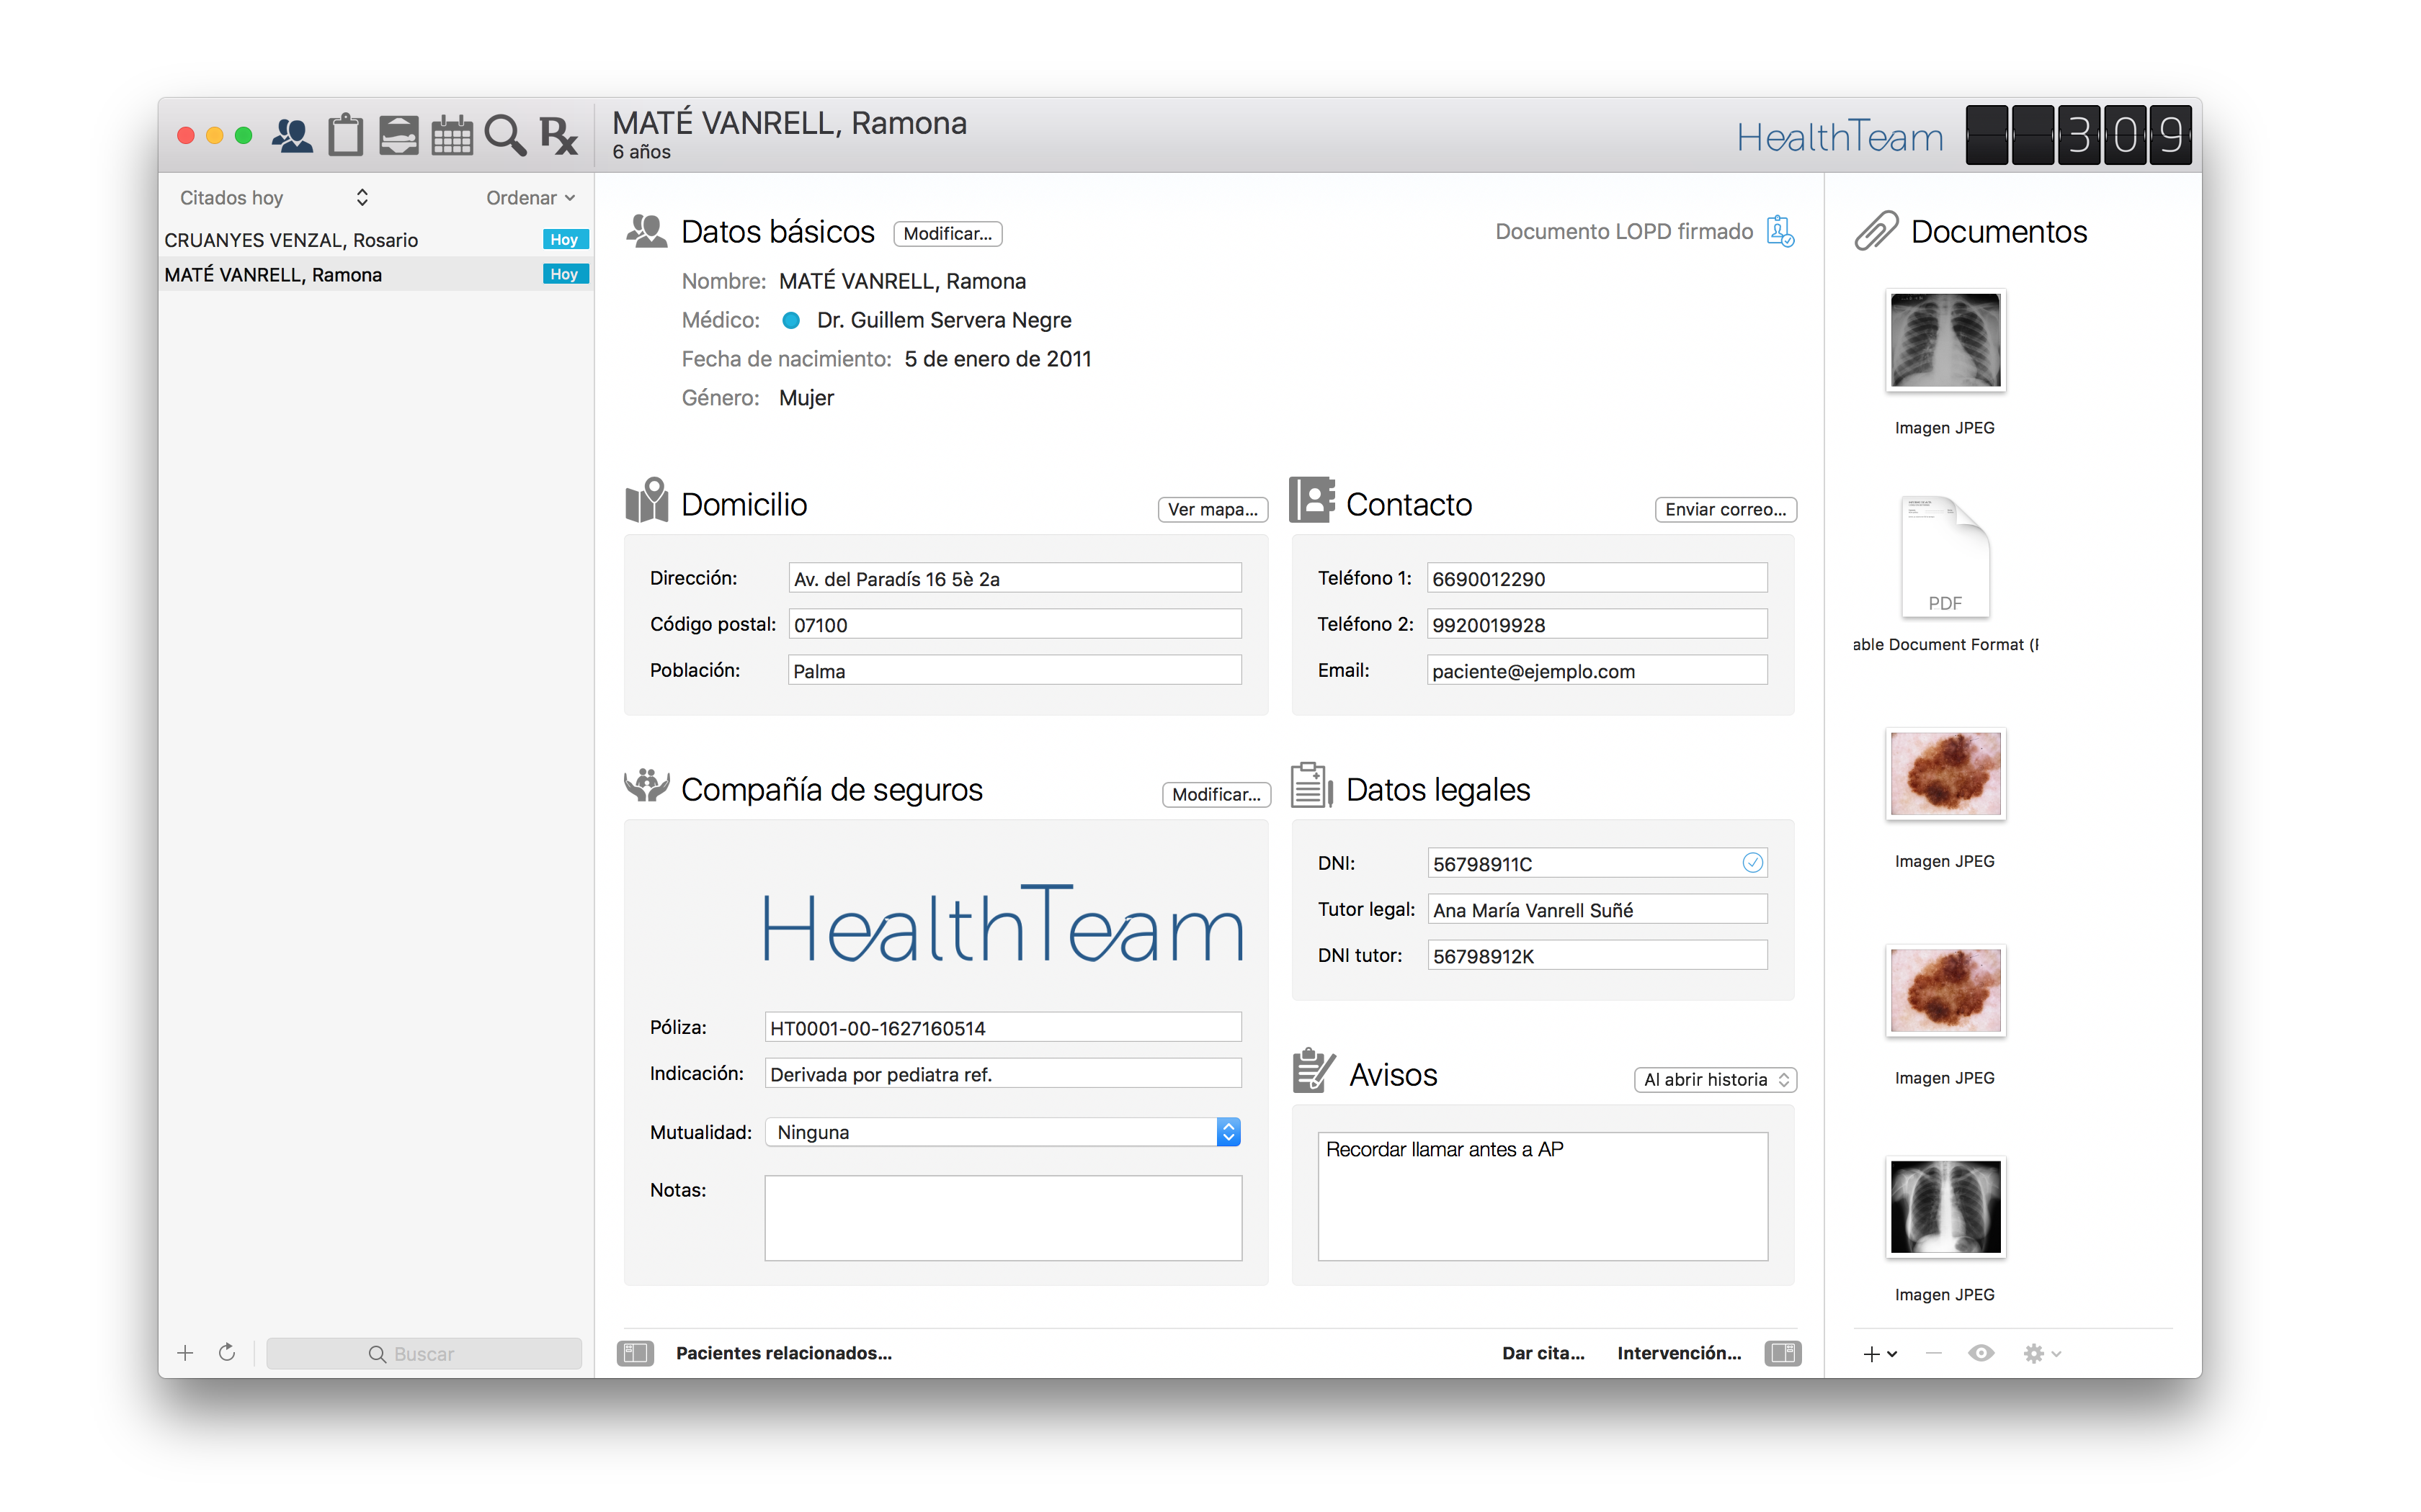Click the Compañía de seguros icon
Viewport: 2421px width, 1512px height.
(646, 786)
